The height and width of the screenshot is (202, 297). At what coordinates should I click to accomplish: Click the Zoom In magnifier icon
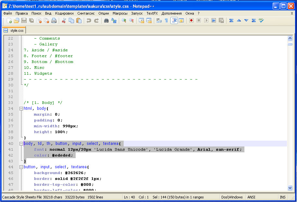coord(124,20)
